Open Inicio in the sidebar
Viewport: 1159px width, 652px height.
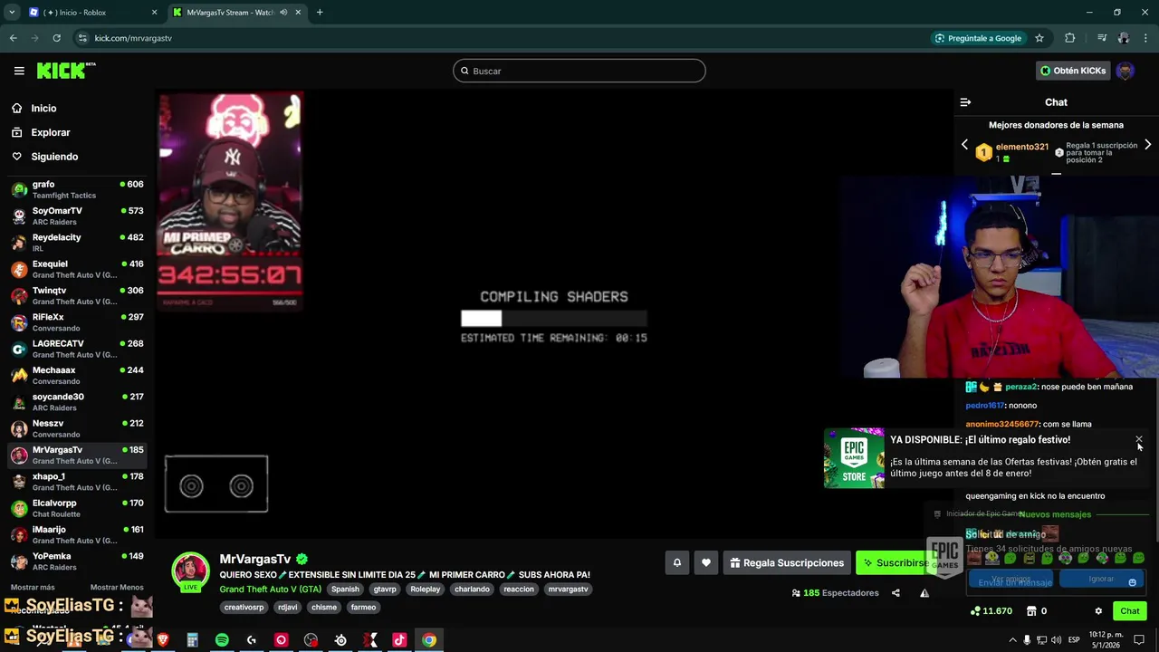(43, 108)
